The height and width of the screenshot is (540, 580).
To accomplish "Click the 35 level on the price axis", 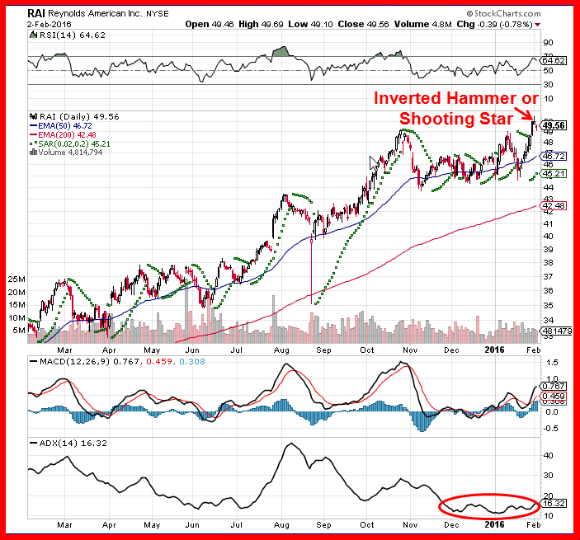I will coord(548,306).
